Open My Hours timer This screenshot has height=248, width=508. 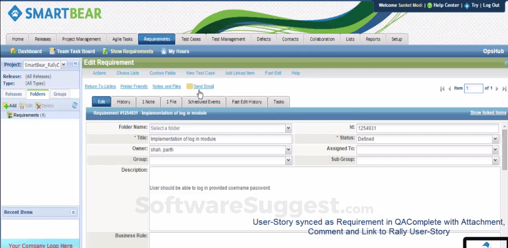tap(175, 51)
